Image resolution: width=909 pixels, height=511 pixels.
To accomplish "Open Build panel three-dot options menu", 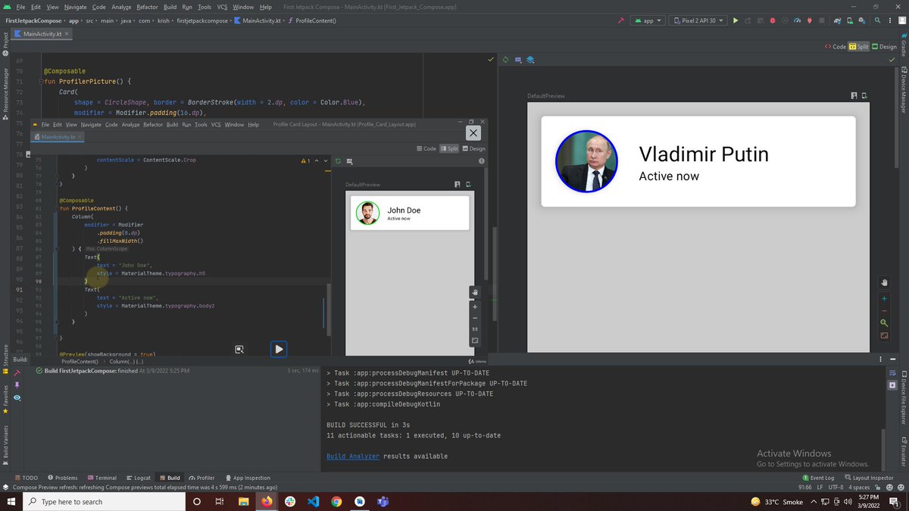I will point(881,359).
